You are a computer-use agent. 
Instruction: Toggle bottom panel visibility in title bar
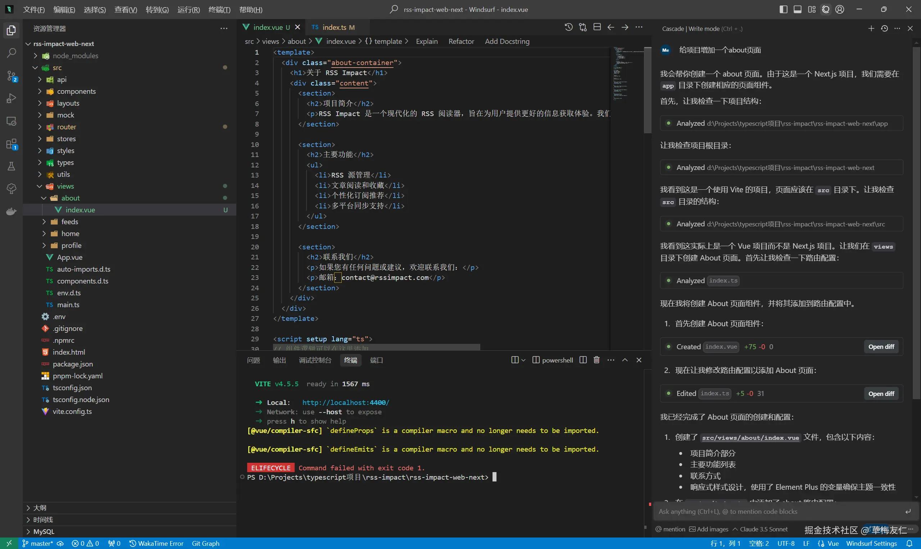pyautogui.click(x=797, y=9)
